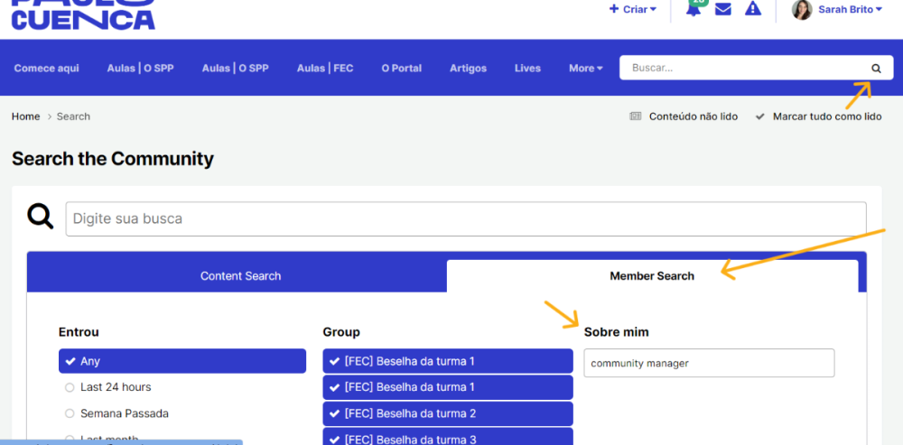The image size is (903, 445).
Task: Select the Semana Passada radio option
Action: click(70, 413)
